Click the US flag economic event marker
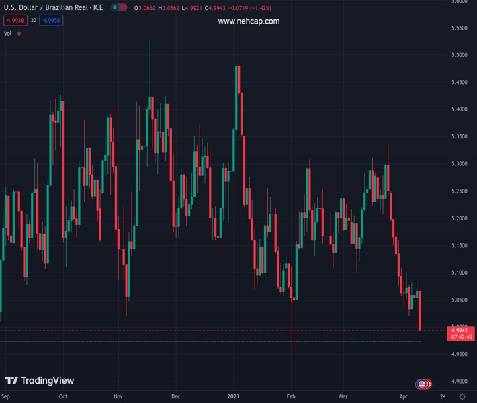Screen dimensions: 477x403 pyautogui.click(x=422, y=384)
